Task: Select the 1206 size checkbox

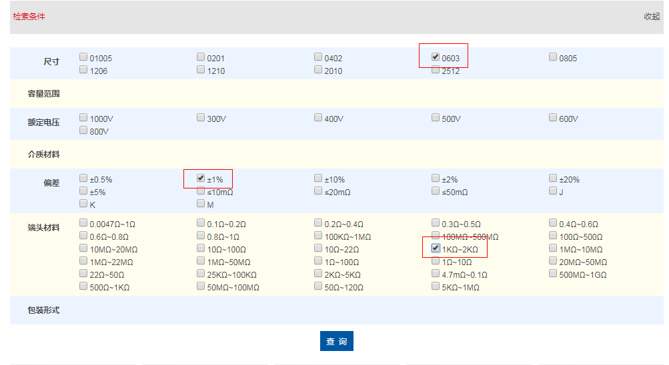Action: point(83,70)
